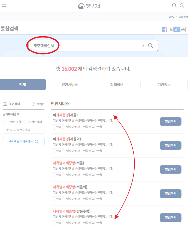The image size is (188, 229).
Task: Click 발급하기 for 미과세증명(서울)
Action: (x=170, y=122)
